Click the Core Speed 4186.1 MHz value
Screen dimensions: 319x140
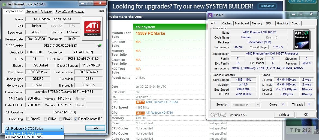point(243,80)
